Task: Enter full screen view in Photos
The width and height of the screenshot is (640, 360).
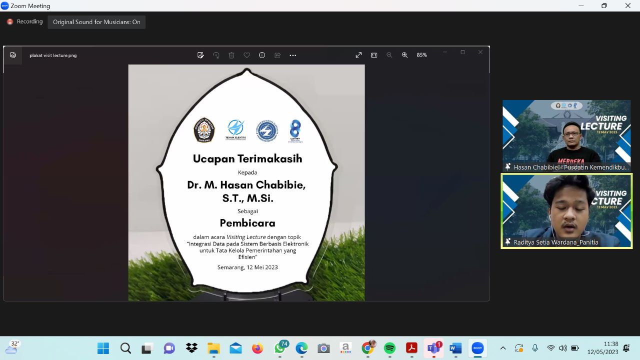Action: tap(358, 55)
